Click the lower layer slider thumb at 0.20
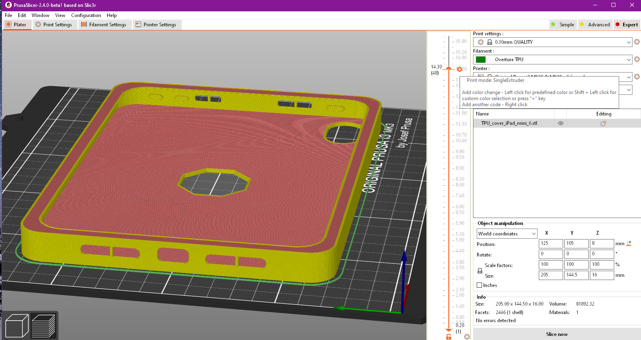Viewport: 641px width, 340px height. 449,330
